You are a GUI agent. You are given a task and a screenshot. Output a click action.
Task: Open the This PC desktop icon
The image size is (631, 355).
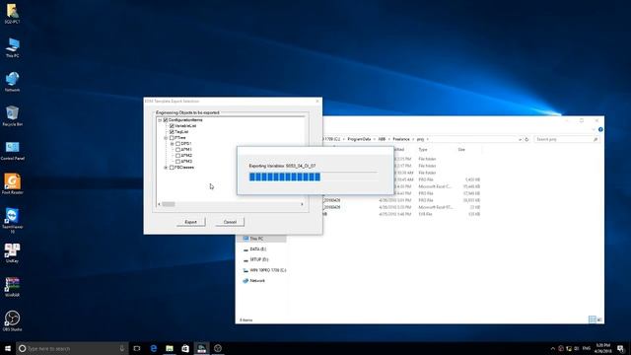(x=12, y=47)
